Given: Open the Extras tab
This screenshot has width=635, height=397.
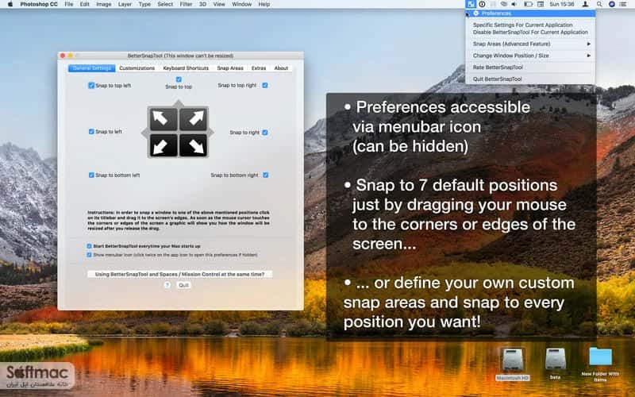Looking at the screenshot, I should (259, 68).
